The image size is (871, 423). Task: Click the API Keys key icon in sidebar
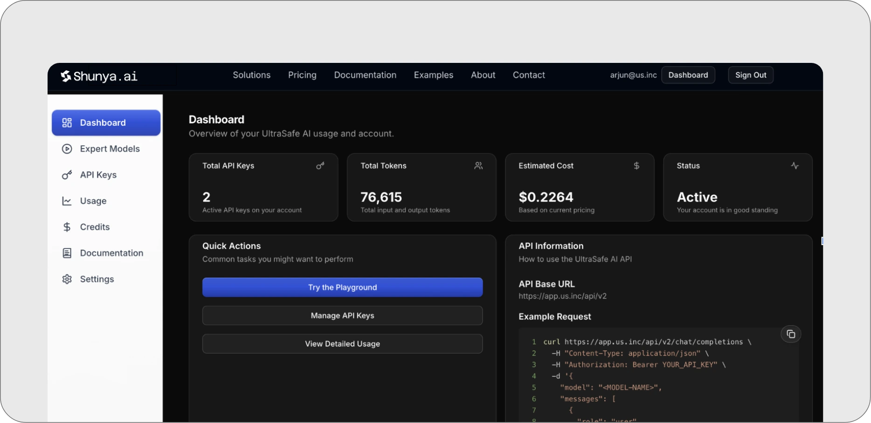67,175
